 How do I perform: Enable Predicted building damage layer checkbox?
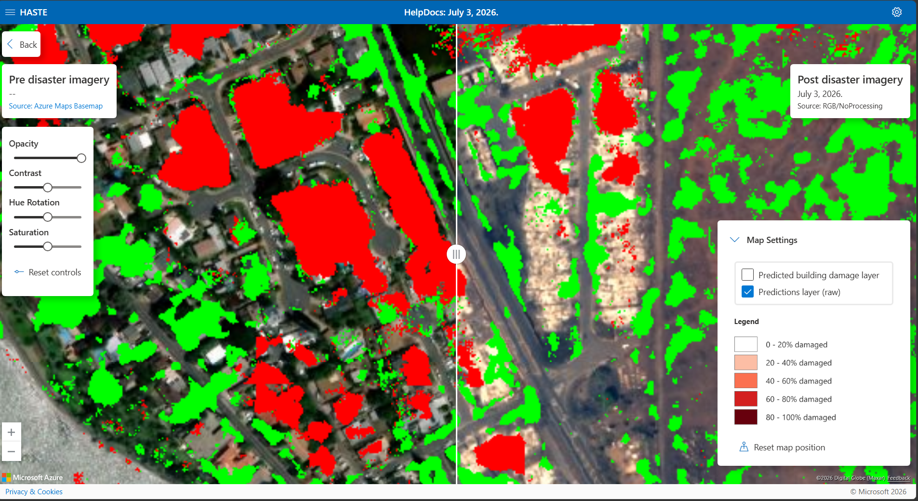(747, 275)
